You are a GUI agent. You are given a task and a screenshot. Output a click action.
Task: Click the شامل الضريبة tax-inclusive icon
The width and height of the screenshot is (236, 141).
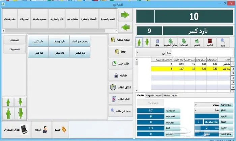(x=171, y=42)
